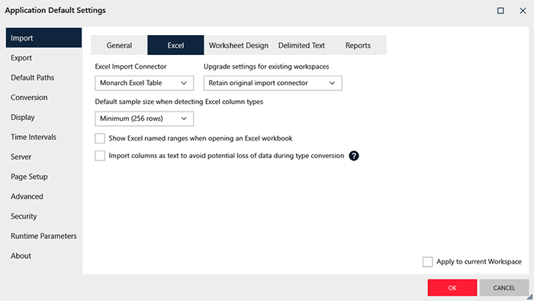Click the help question mark icon

pyautogui.click(x=354, y=156)
